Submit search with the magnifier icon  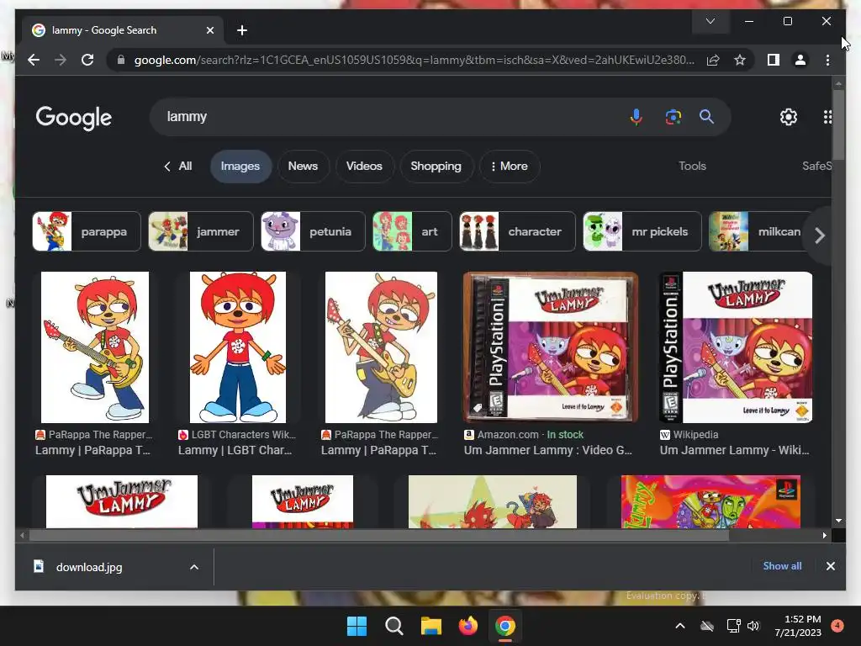[x=706, y=116]
